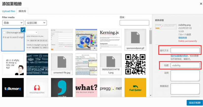Screen dimensions: 203x107
Task: Select the document with sticky note thumbnail
Action: coord(86,64)
